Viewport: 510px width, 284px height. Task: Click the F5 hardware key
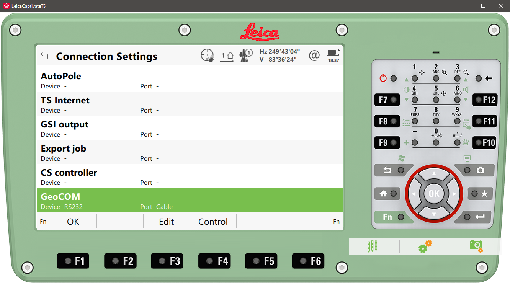(261, 261)
